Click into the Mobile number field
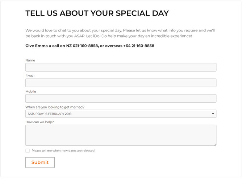This screenshot has height=179, width=242. pos(121,98)
